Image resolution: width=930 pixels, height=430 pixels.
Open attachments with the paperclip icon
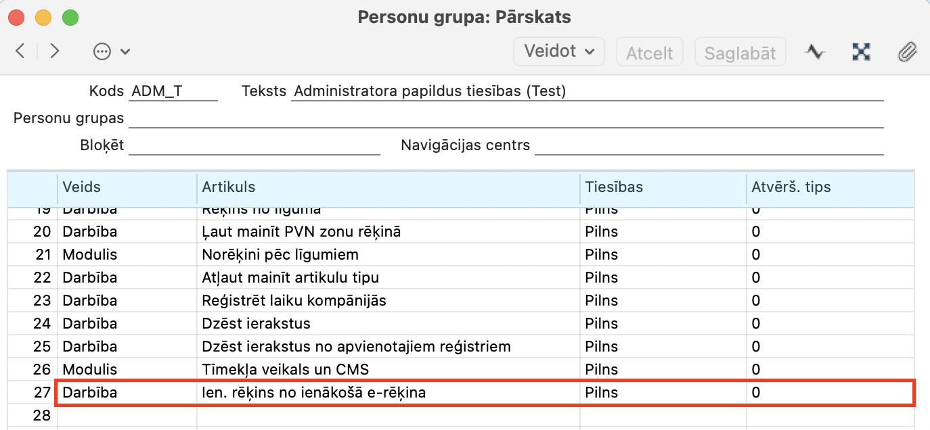pyautogui.click(x=906, y=52)
